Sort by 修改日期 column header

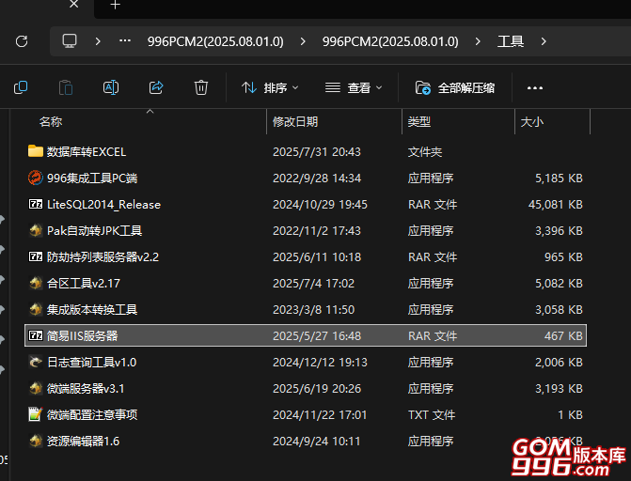point(295,122)
